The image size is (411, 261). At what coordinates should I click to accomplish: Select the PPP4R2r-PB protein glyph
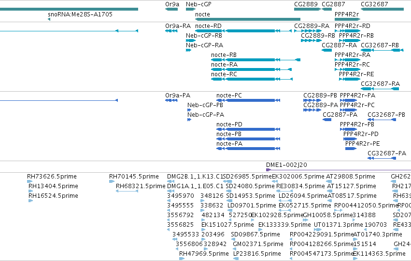coord(349,129)
